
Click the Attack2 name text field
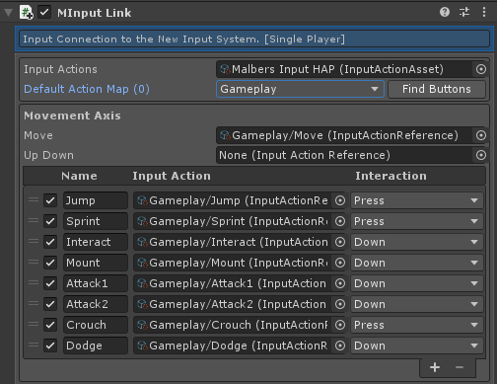pyautogui.click(x=96, y=304)
